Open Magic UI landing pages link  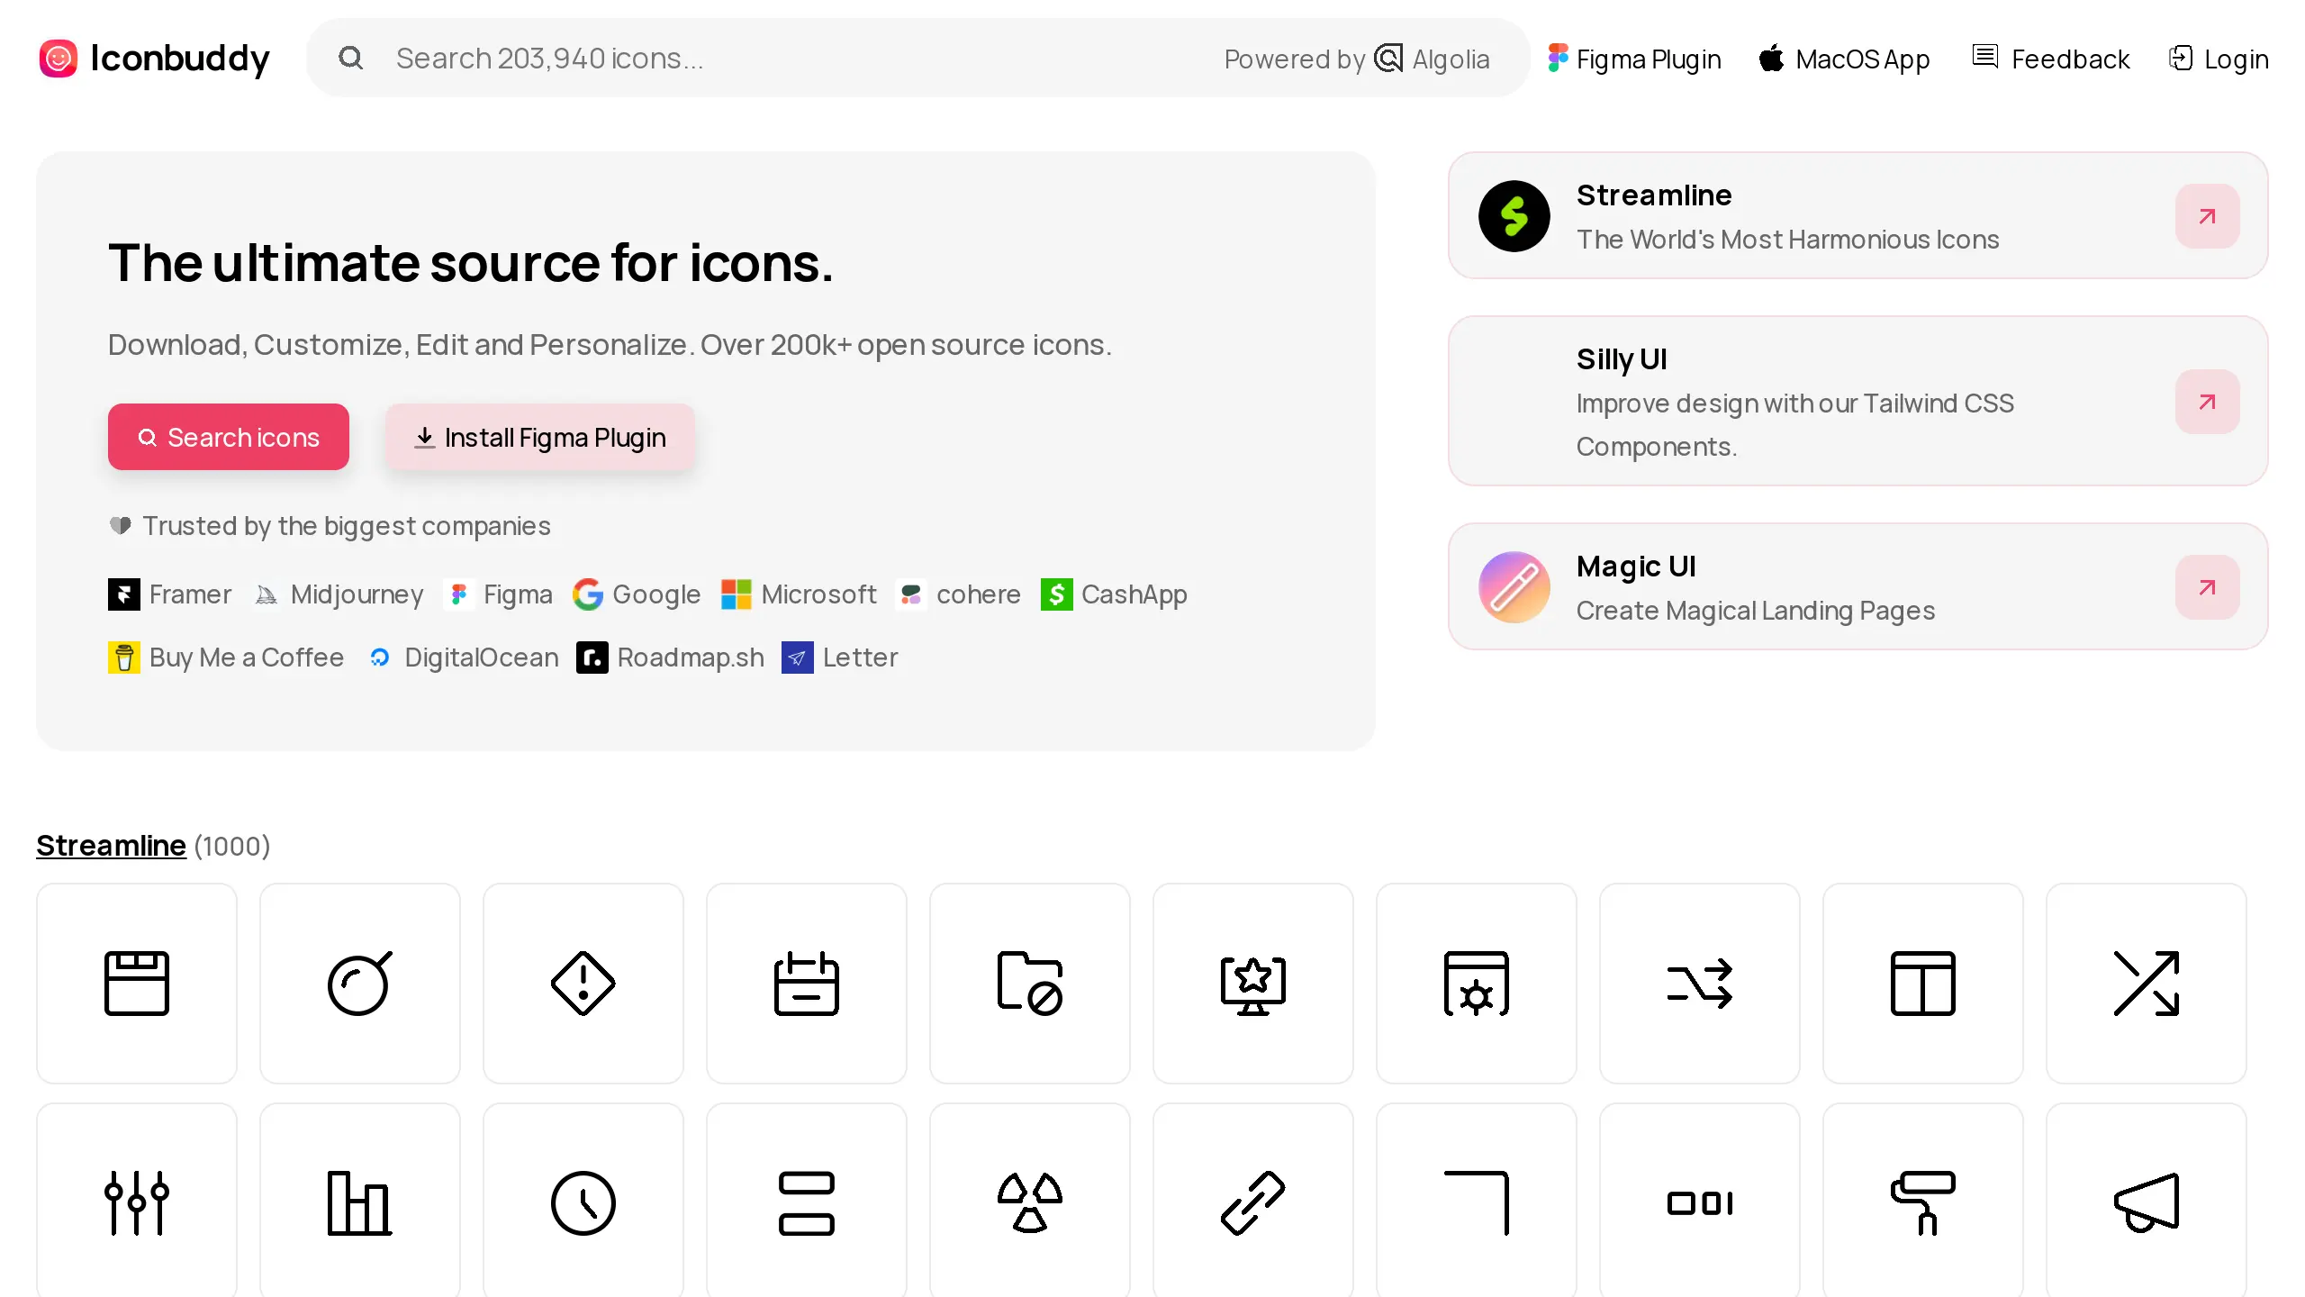tap(2207, 587)
